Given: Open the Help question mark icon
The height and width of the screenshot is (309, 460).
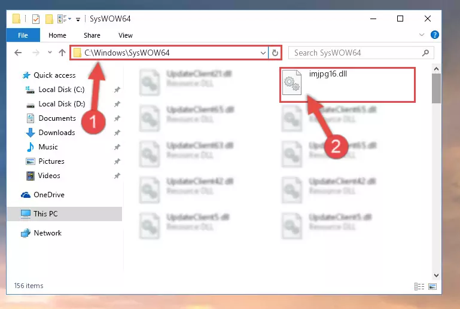Looking at the screenshot, I should [x=434, y=35].
